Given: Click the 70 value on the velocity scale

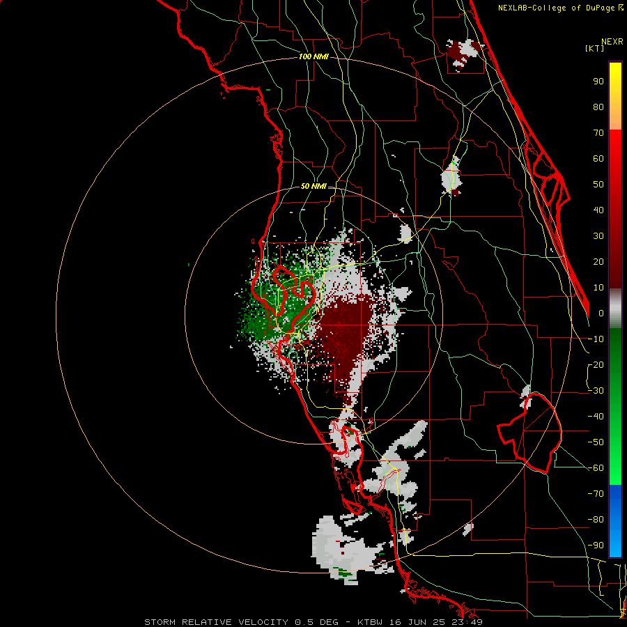Looking at the screenshot, I should pos(598,132).
